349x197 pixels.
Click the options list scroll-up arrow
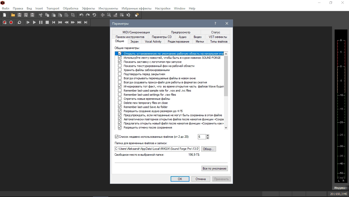pos(226,54)
